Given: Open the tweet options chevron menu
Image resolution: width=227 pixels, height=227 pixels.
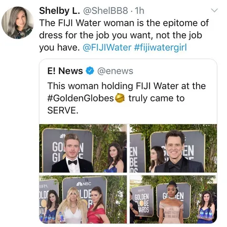Looking at the screenshot, I should [214, 10].
